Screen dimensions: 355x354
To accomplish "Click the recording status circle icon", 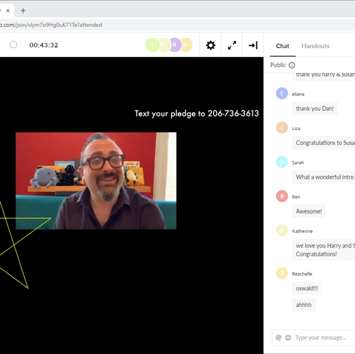I will click(14, 45).
